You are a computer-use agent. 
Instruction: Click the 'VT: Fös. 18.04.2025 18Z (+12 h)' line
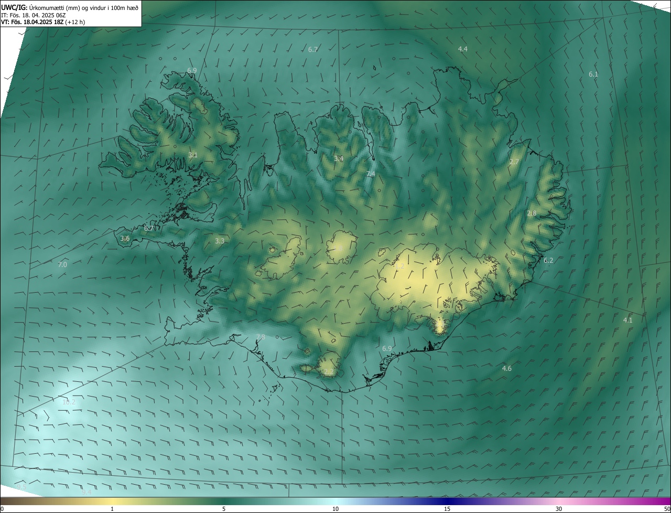42,22
